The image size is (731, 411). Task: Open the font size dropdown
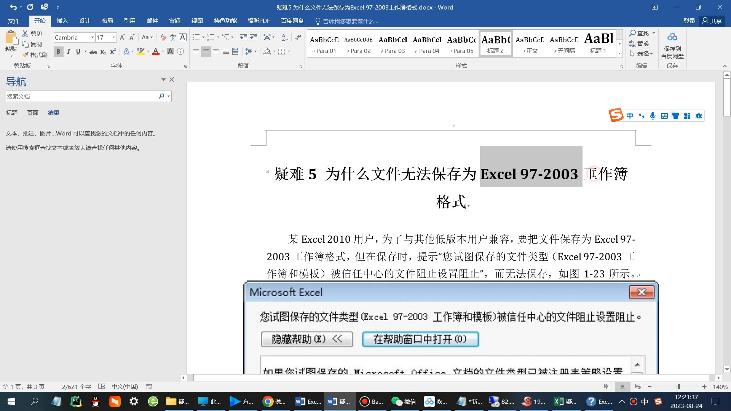[x=113, y=37]
